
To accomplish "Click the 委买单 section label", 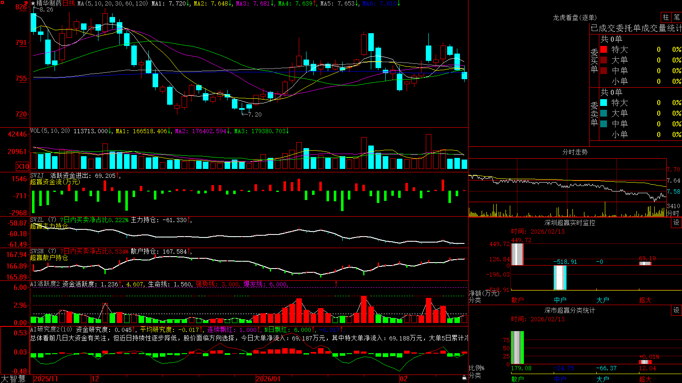I will pyautogui.click(x=594, y=60).
